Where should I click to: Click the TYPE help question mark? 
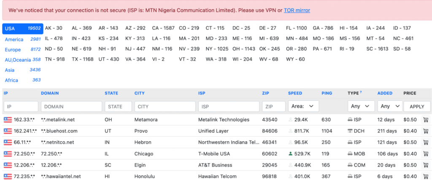[361, 93]
